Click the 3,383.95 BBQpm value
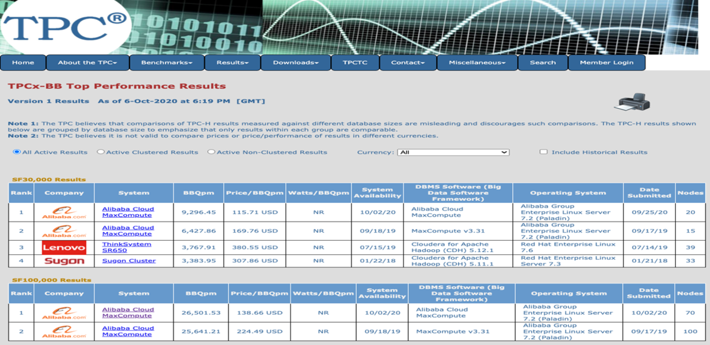The image size is (710, 345). (x=199, y=261)
